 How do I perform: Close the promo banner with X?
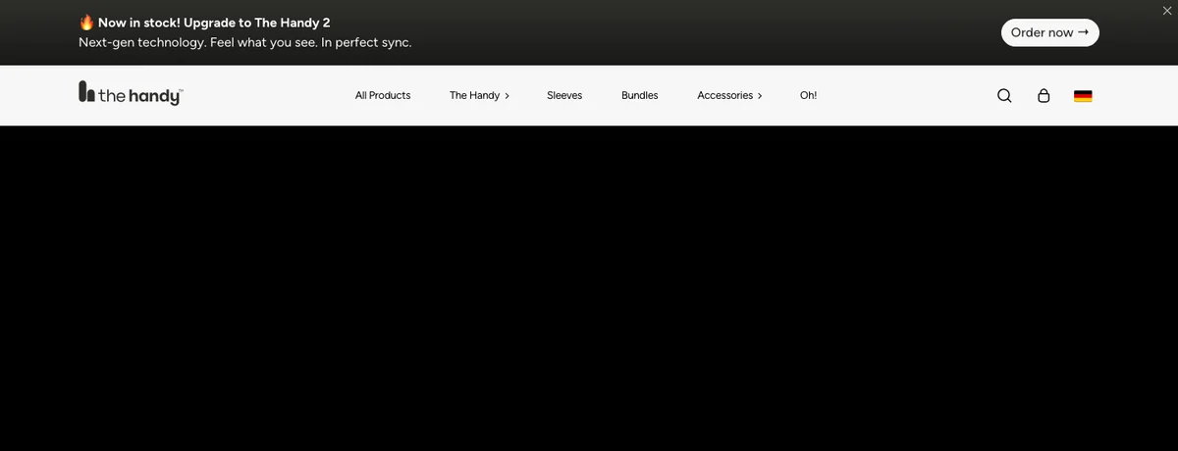click(1167, 10)
